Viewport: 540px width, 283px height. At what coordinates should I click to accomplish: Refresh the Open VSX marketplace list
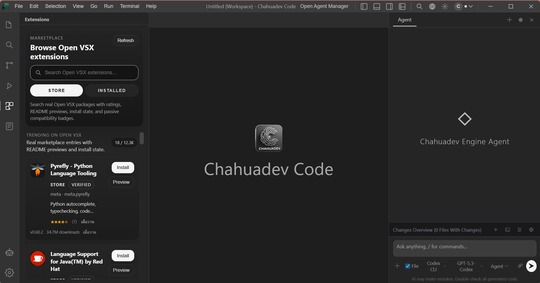point(125,40)
